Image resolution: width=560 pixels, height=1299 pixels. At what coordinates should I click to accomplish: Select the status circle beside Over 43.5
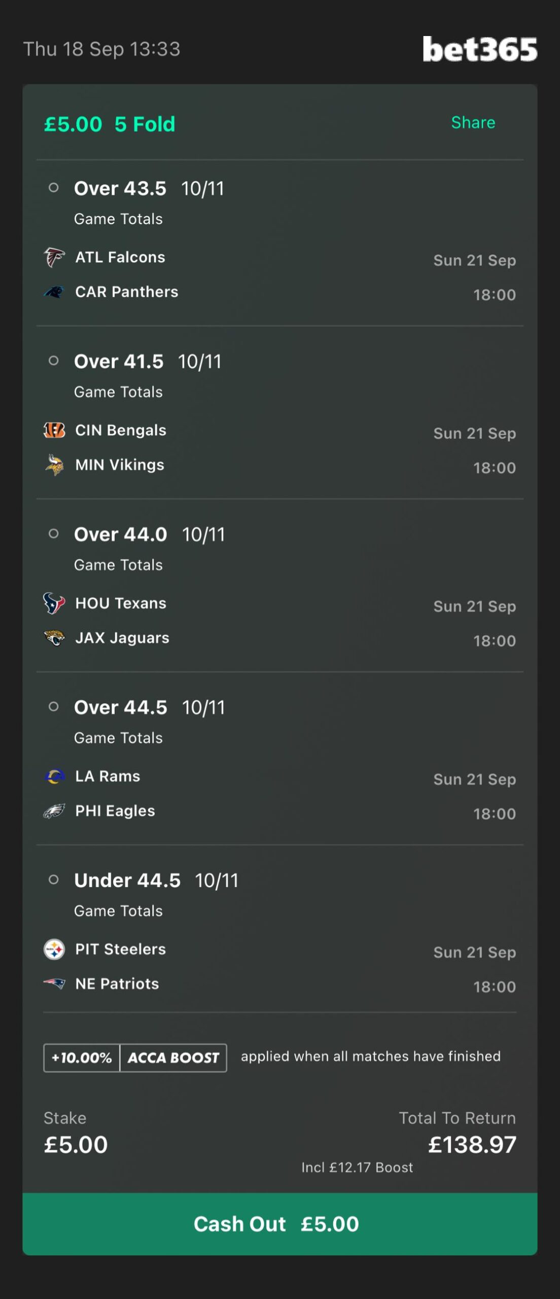pos(53,188)
